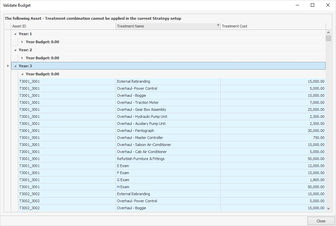Click scrollbar up arrow
336x226 pixels.
coord(328,33)
